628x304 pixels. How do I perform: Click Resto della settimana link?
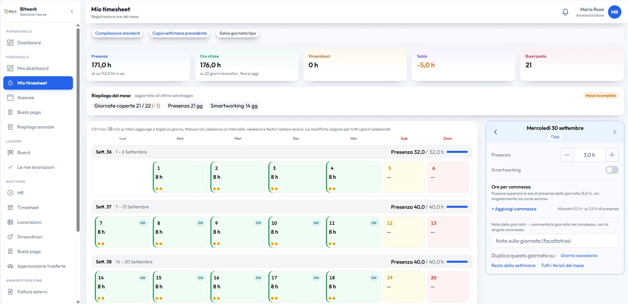click(513, 265)
